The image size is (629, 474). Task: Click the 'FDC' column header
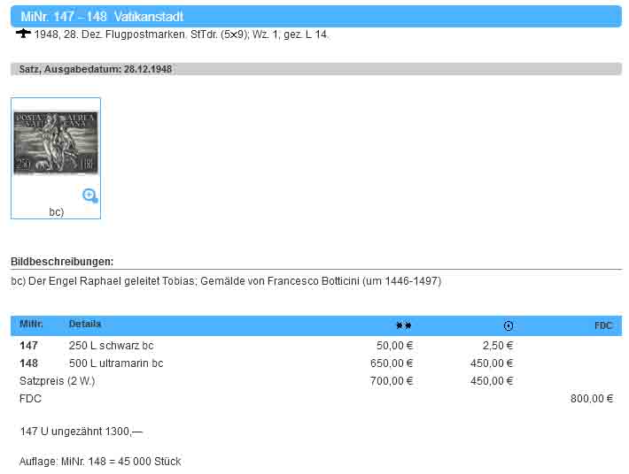tap(603, 325)
